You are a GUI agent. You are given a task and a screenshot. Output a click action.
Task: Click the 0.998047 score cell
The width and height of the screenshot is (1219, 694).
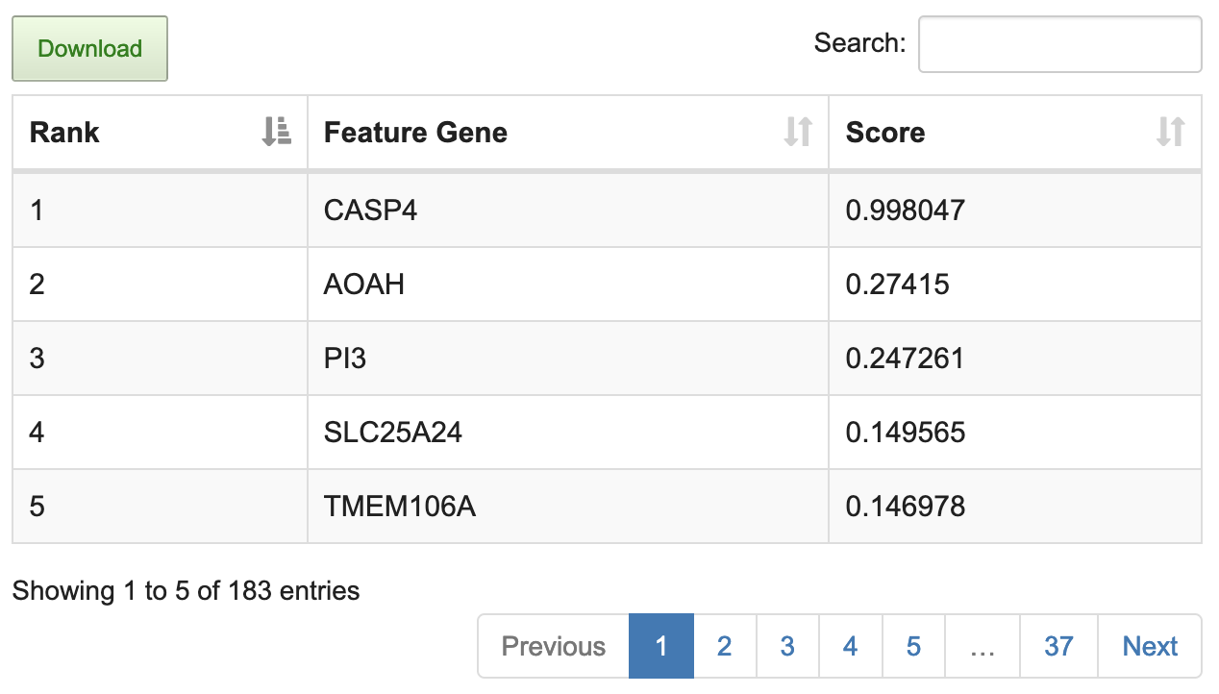pos(905,211)
